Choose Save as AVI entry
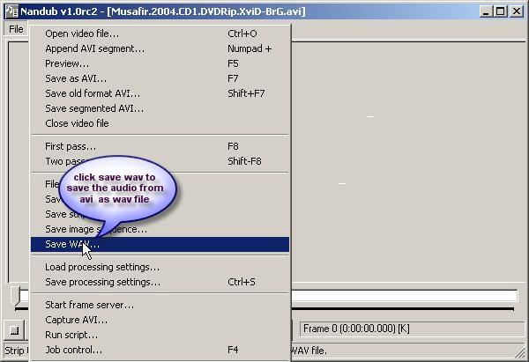Viewport: 529px width, 362px height. click(x=160, y=78)
